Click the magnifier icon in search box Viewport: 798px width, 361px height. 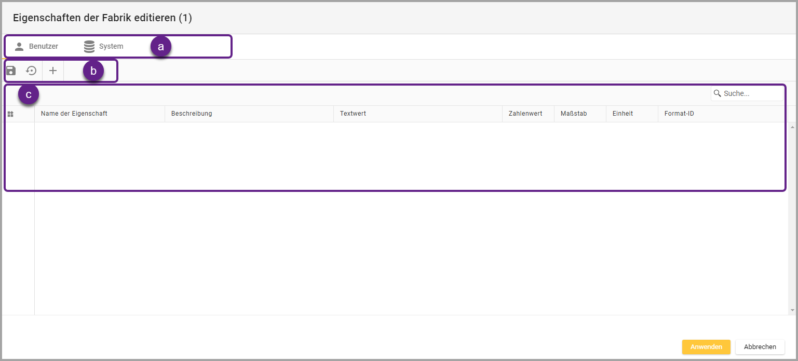pos(718,93)
